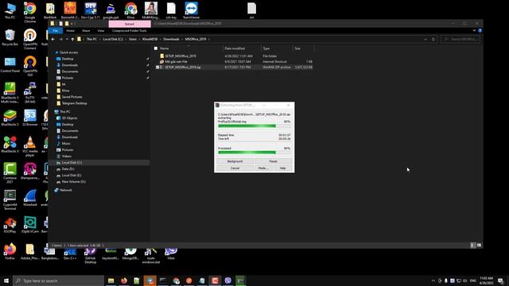
Task: Click Local Disk (C:) breadcrumb
Action: tap(113, 39)
